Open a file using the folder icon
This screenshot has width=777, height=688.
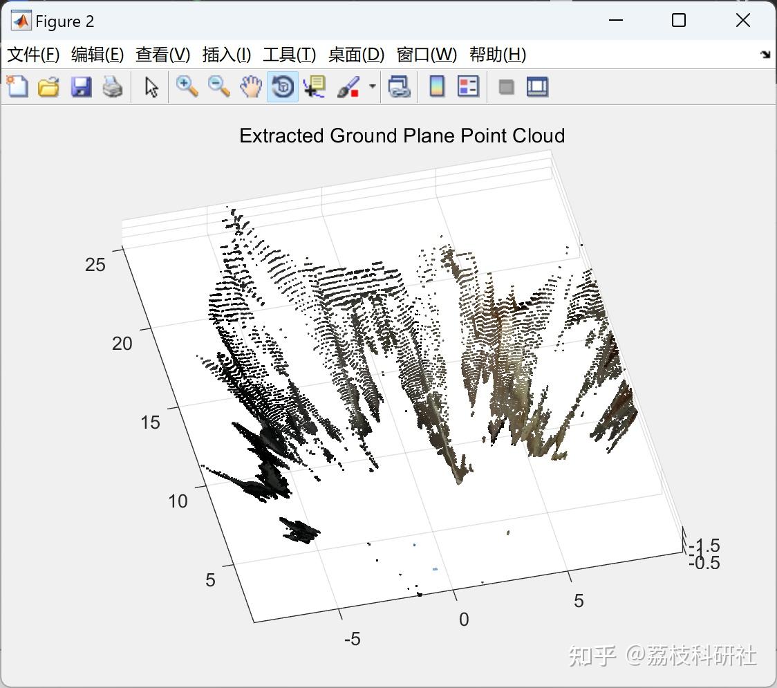pos(48,87)
